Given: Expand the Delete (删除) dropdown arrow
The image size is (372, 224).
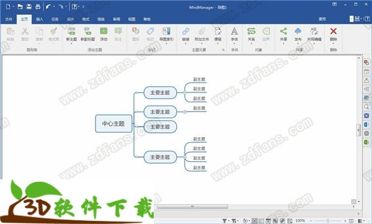Looking at the screenshot, I should [334, 43].
